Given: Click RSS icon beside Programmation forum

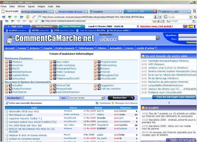Looking at the screenshot, I should coord(95,62).
